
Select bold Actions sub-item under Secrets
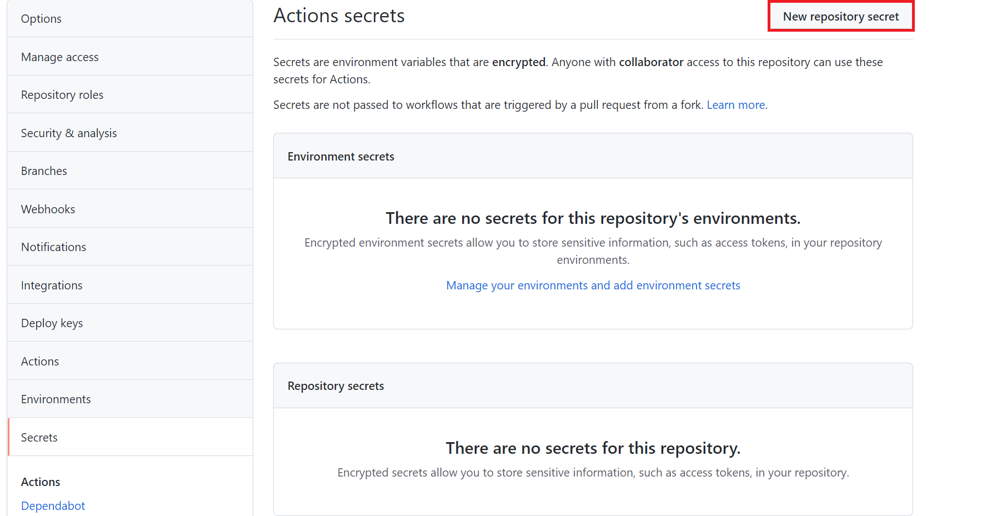[41, 482]
